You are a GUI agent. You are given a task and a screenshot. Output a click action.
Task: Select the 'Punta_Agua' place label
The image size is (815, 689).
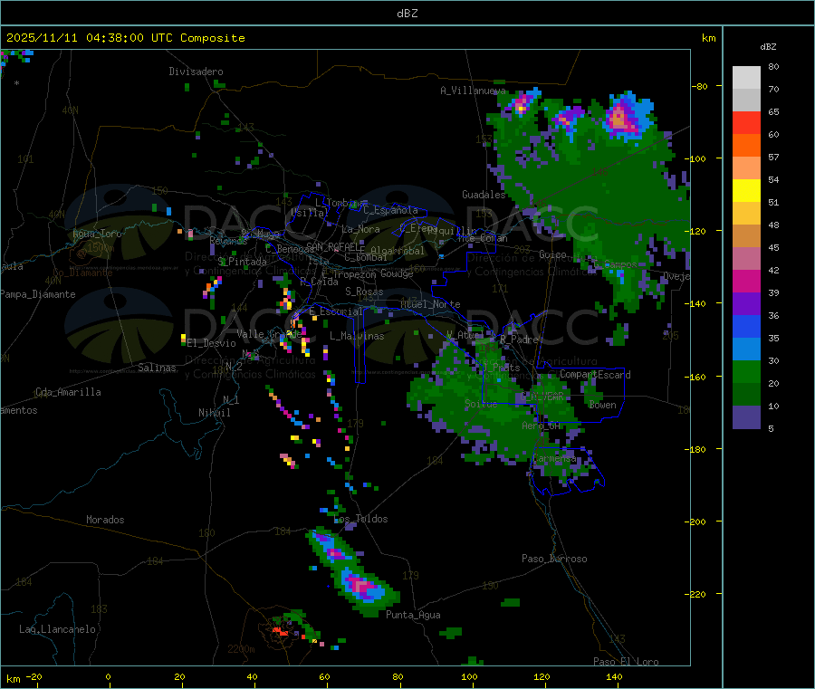[x=413, y=615]
